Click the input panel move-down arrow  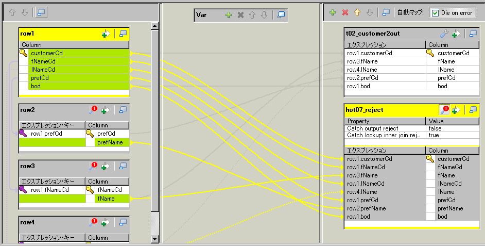tap(25, 12)
